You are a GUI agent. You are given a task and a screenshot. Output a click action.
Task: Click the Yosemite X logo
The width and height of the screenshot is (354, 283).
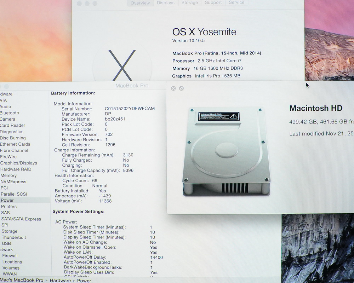click(x=122, y=65)
